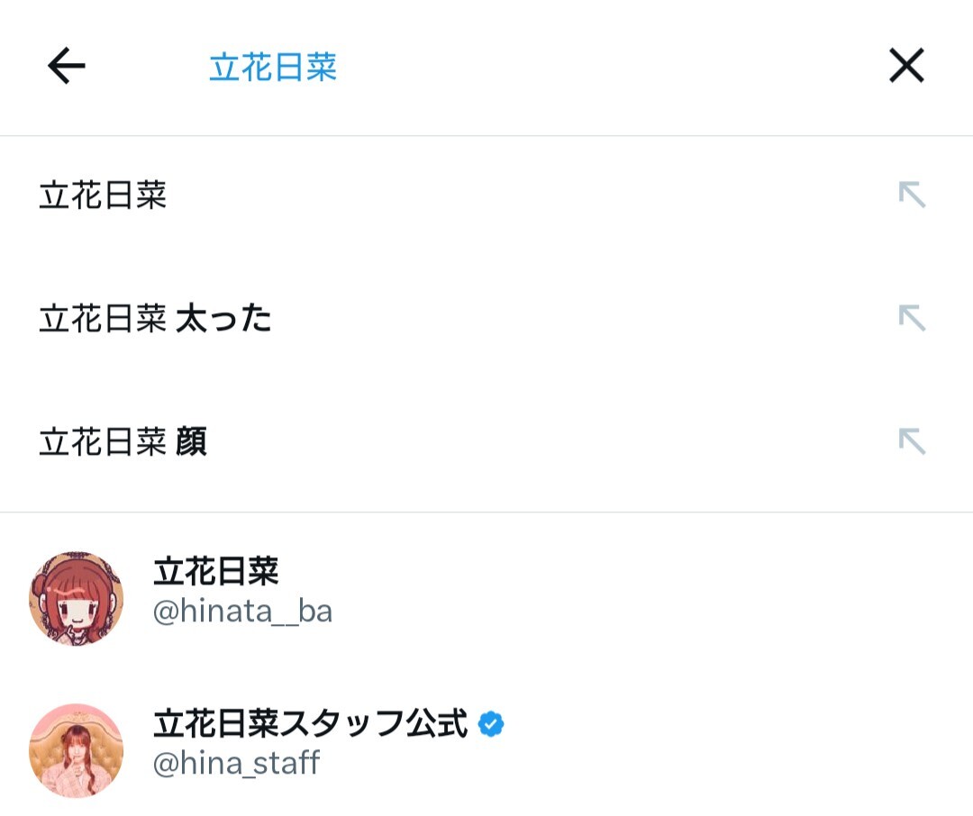Open the 立花日菜スタッフ公式 account name
Viewport: 973px width, 816px height.
click(310, 723)
